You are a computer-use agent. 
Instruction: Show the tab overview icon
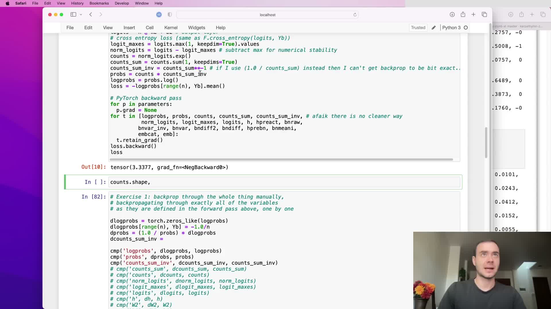click(484, 15)
